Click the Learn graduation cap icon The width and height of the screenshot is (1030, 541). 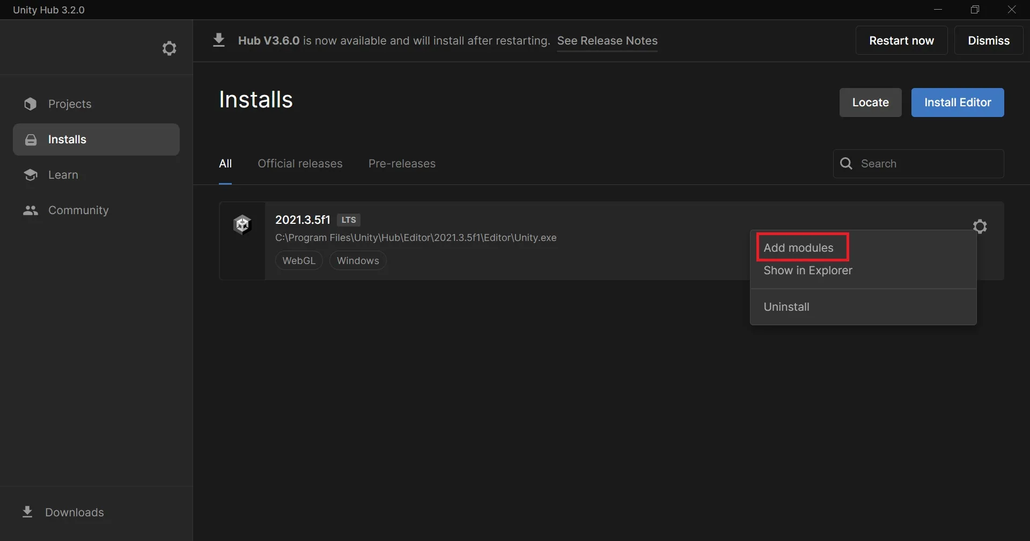pyautogui.click(x=31, y=175)
